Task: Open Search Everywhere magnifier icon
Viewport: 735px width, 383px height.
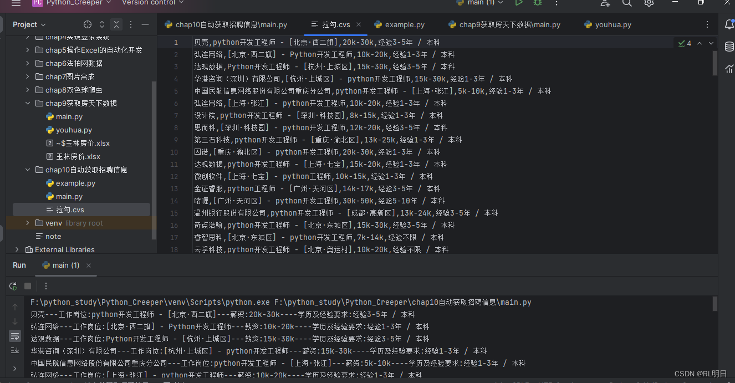Action: click(x=627, y=3)
